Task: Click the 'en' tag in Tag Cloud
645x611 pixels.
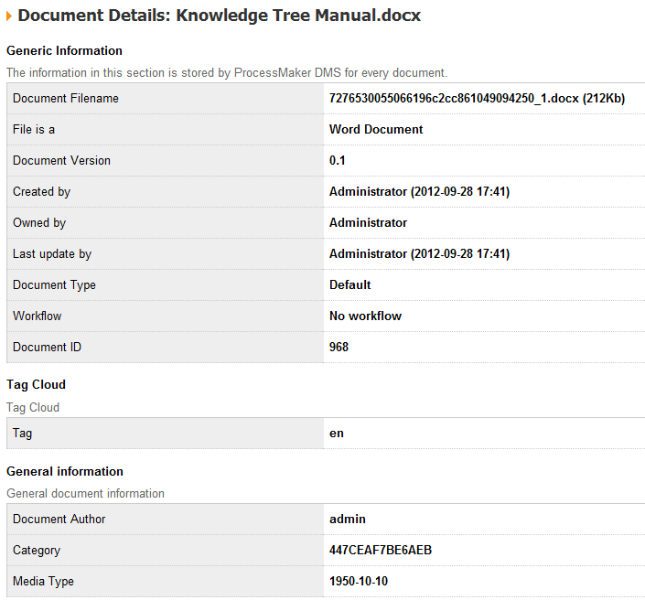Action: [336, 433]
